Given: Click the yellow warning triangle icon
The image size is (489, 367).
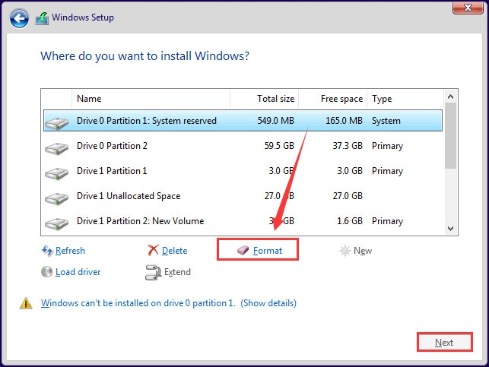Looking at the screenshot, I should click(x=26, y=303).
